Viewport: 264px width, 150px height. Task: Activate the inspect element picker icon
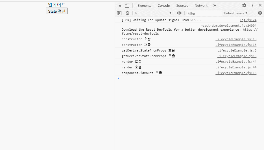click(x=120, y=6)
